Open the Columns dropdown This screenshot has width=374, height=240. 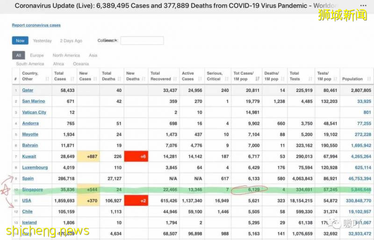(x=107, y=41)
